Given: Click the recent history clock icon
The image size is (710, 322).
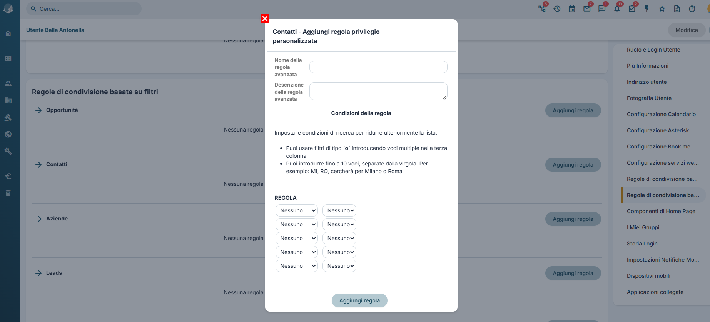Looking at the screenshot, I should click(557, 9).
